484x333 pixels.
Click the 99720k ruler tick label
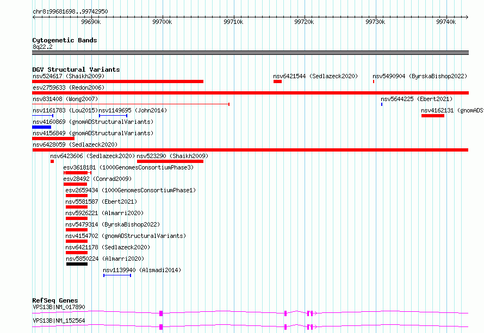coord(304,22)
